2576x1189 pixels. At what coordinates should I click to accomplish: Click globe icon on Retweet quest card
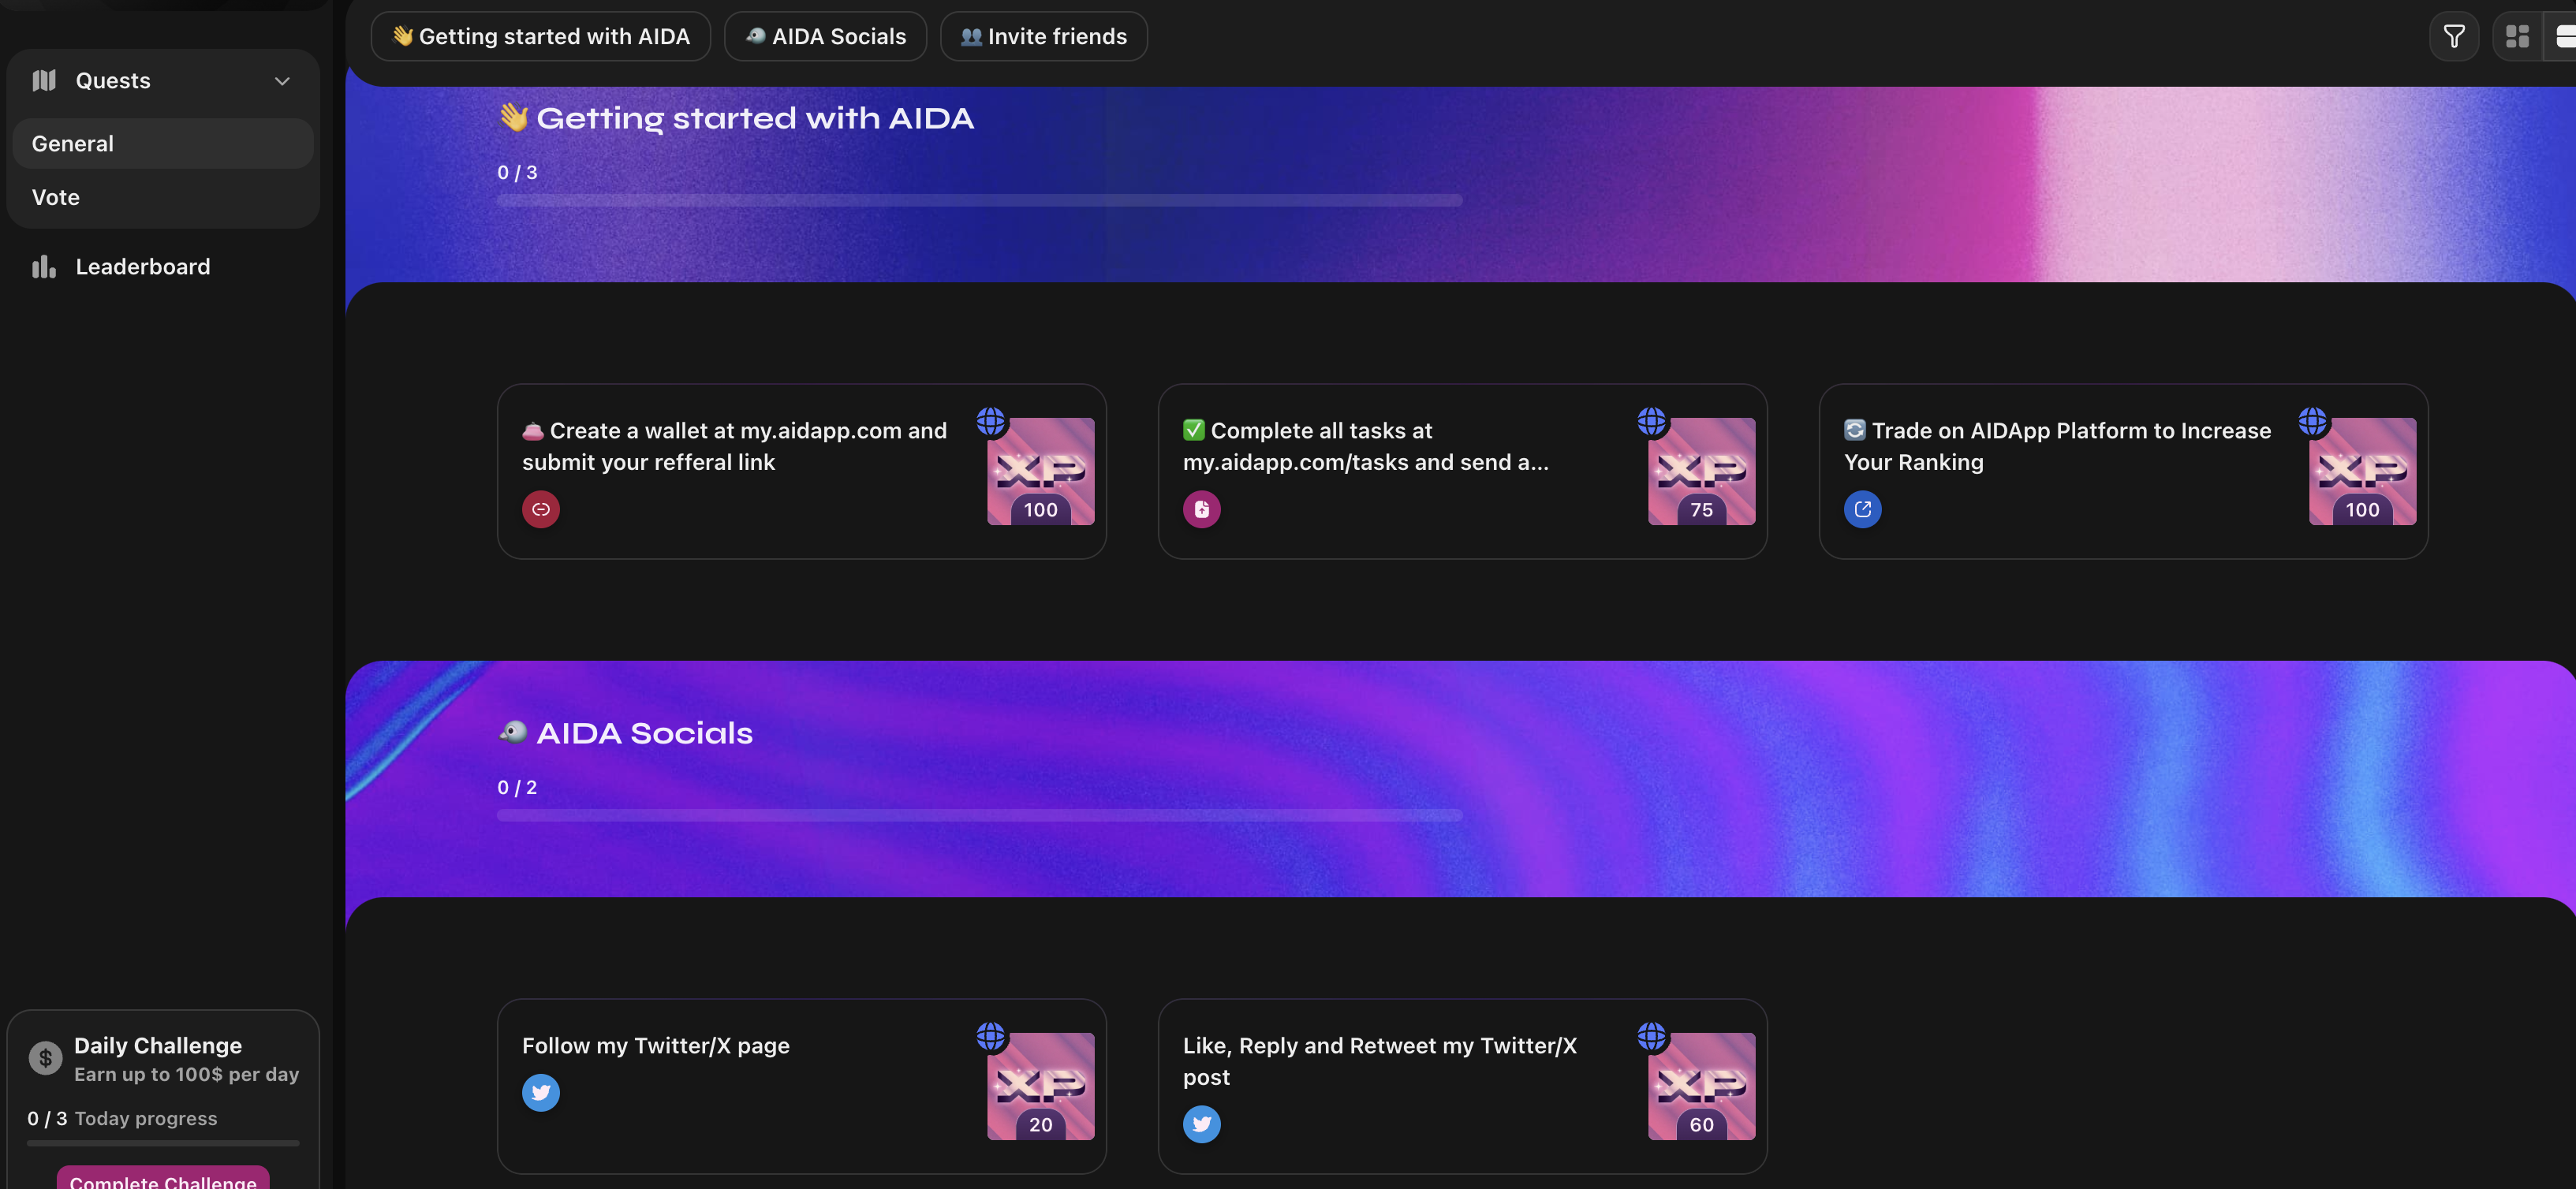pos(1651,1036)
